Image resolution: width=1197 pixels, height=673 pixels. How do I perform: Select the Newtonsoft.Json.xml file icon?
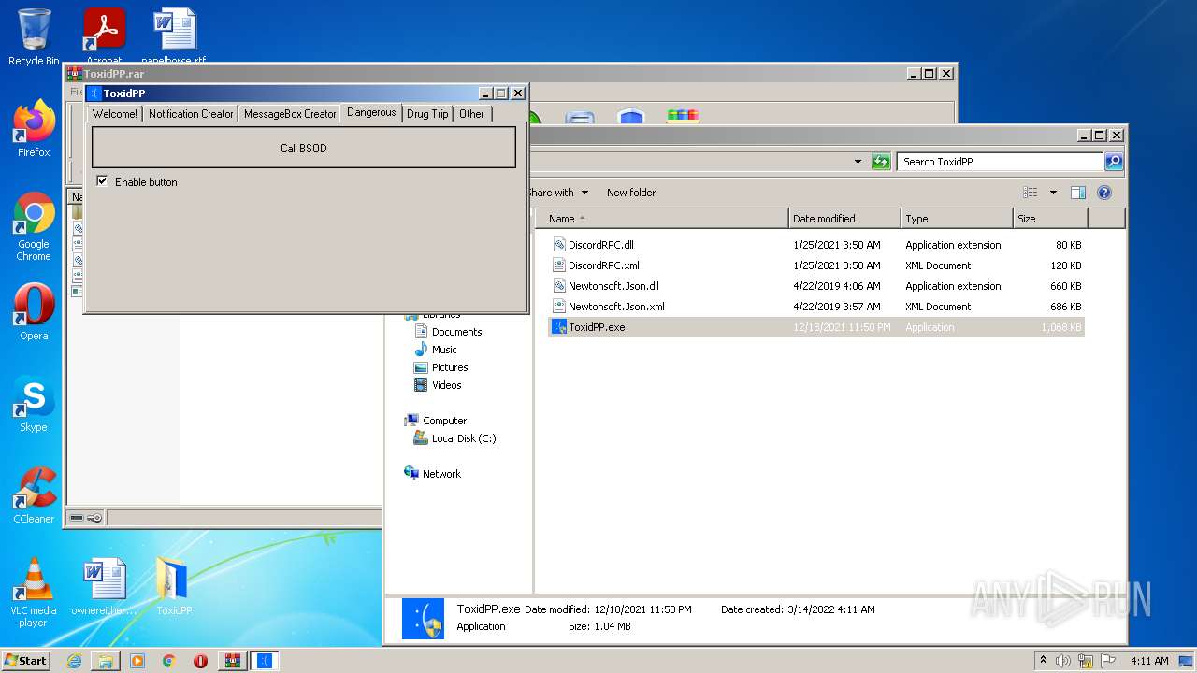coord(559,307)
